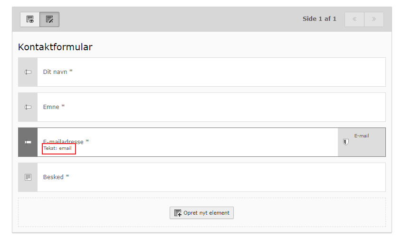Select the E-mailadresse label text
402x245 pixels.
pyautogui.click(x=66, y=141)
